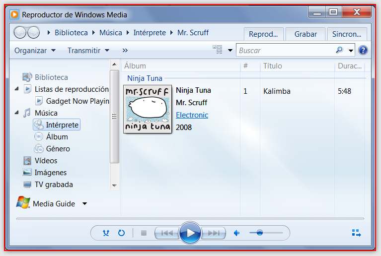Stop playback with the Stop button
The width and height of the screenshot is (381, 256).
pyautogui.click(x=144, y=233)
